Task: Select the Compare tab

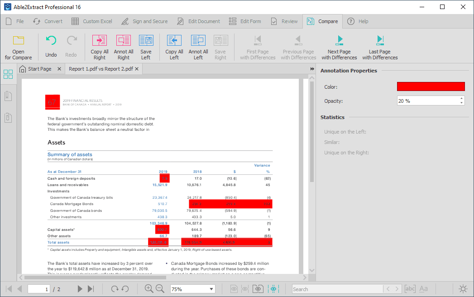Action: [x=322, y=21]
